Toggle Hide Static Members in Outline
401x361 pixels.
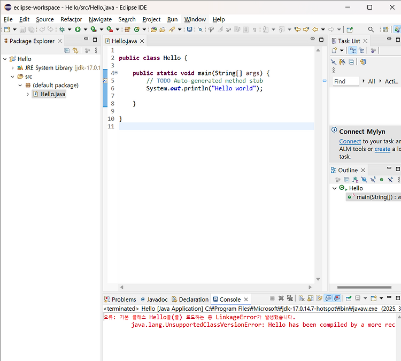[x=373, y=180]
